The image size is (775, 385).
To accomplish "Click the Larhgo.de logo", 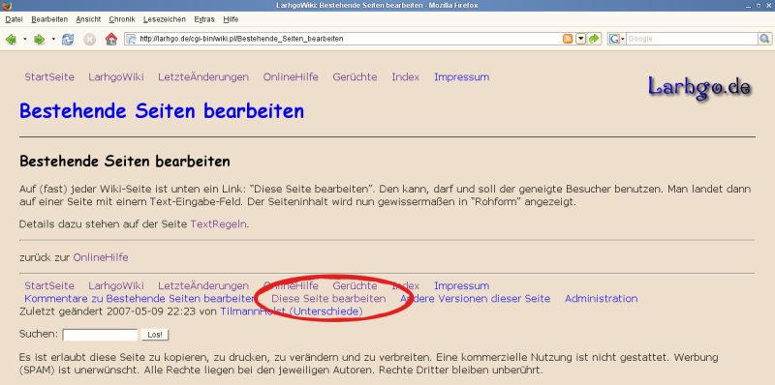I will pos(699,87).
